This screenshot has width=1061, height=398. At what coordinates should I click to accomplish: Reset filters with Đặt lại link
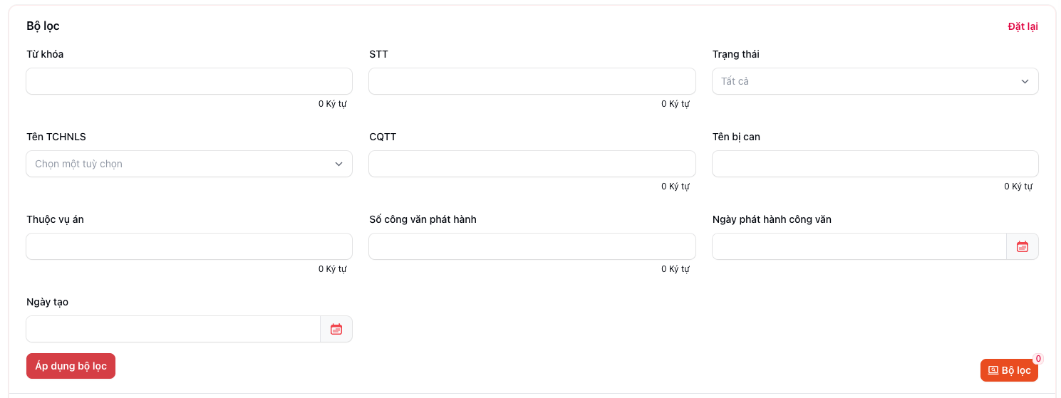click(x=1023, y=26)
